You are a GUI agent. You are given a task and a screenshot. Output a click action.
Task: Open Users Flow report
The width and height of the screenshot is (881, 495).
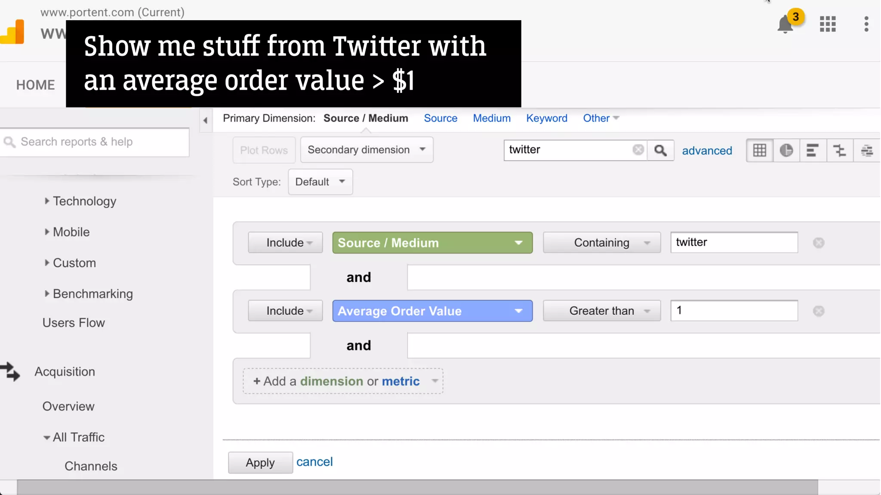coord(74,323)
